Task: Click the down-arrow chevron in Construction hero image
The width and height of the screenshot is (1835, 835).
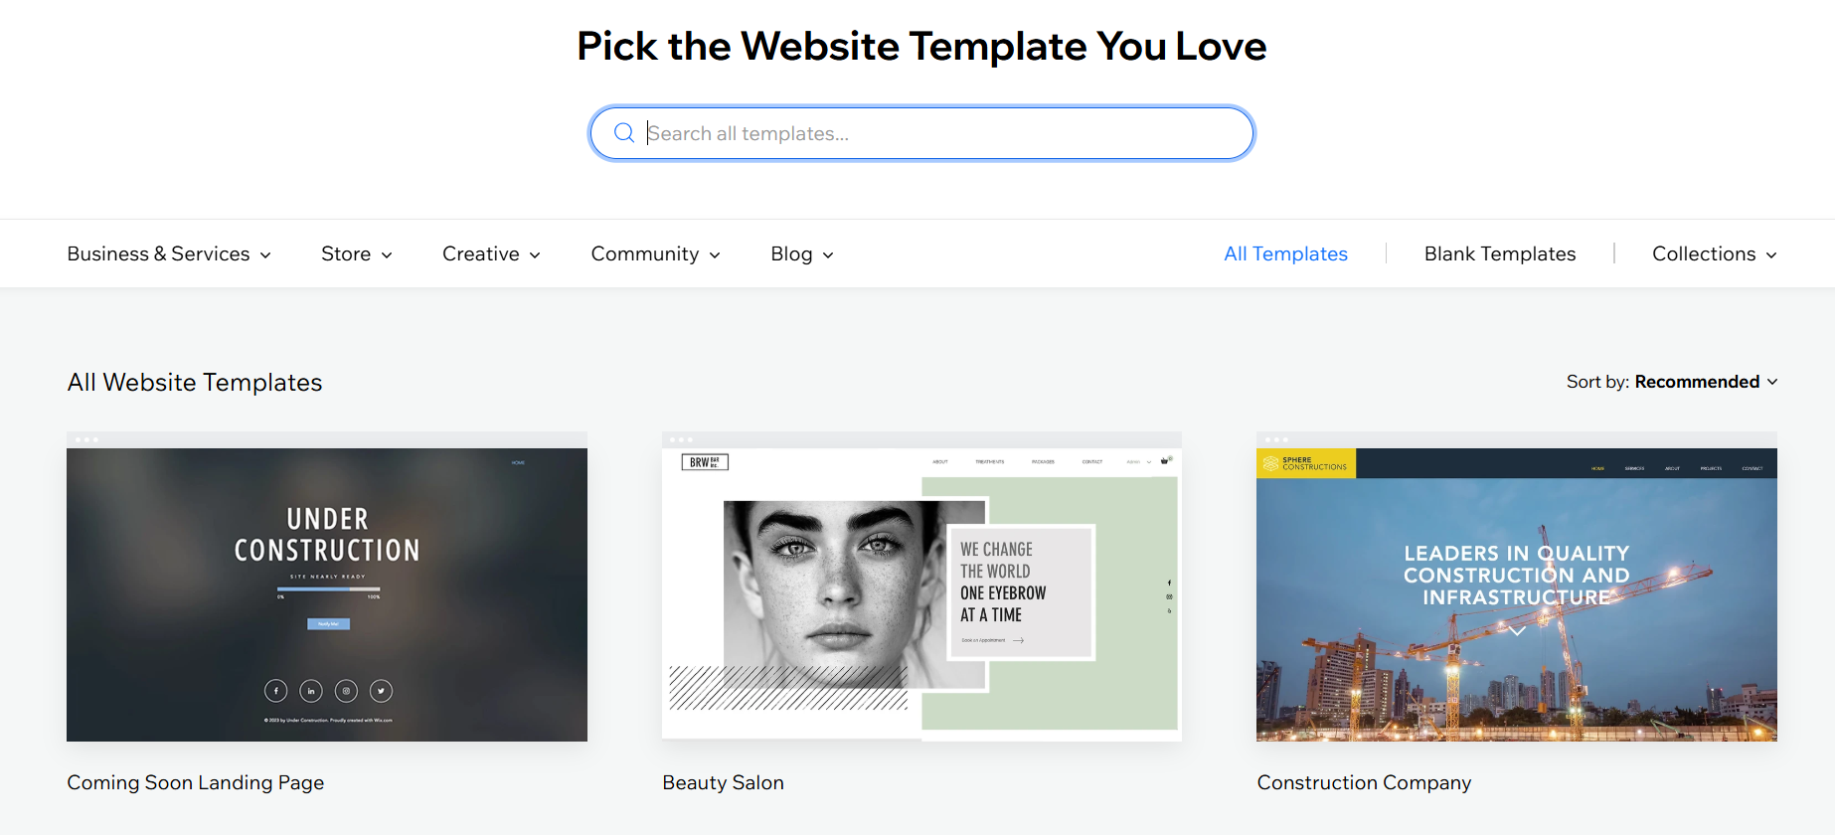Action: pos(1517,630)
